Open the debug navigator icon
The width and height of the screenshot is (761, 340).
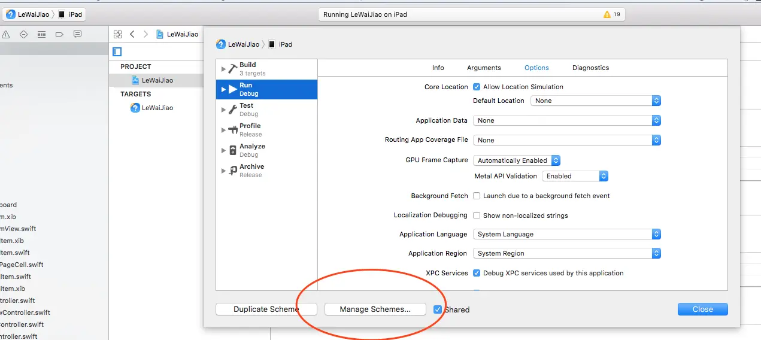(41, 34)
